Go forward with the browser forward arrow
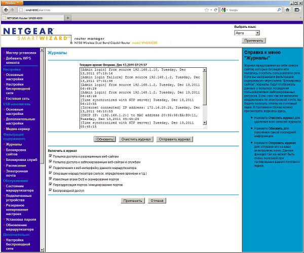The image size is (304, 253). (x=12, y=10)
